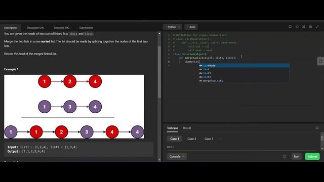Select Case 2 test case
This screenshot has height=182, width=324.
[192, 139]
